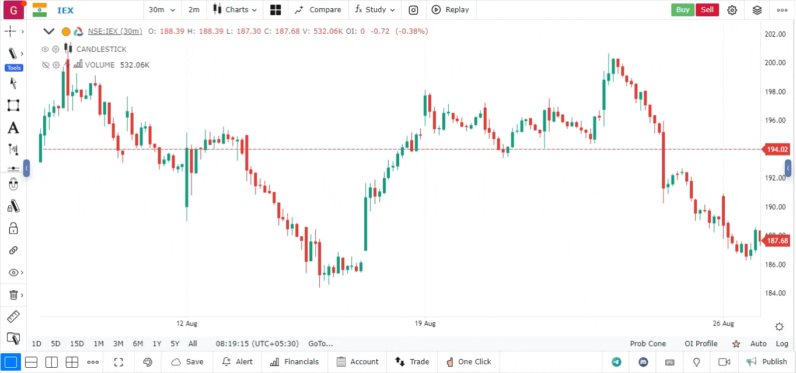Pick the rectangle shape drawing tool

point(13,105)
